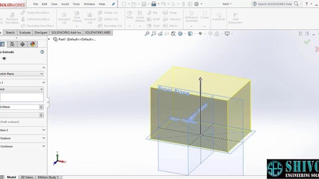Click the Dynamic Annotation Views icon

point(173,34)
